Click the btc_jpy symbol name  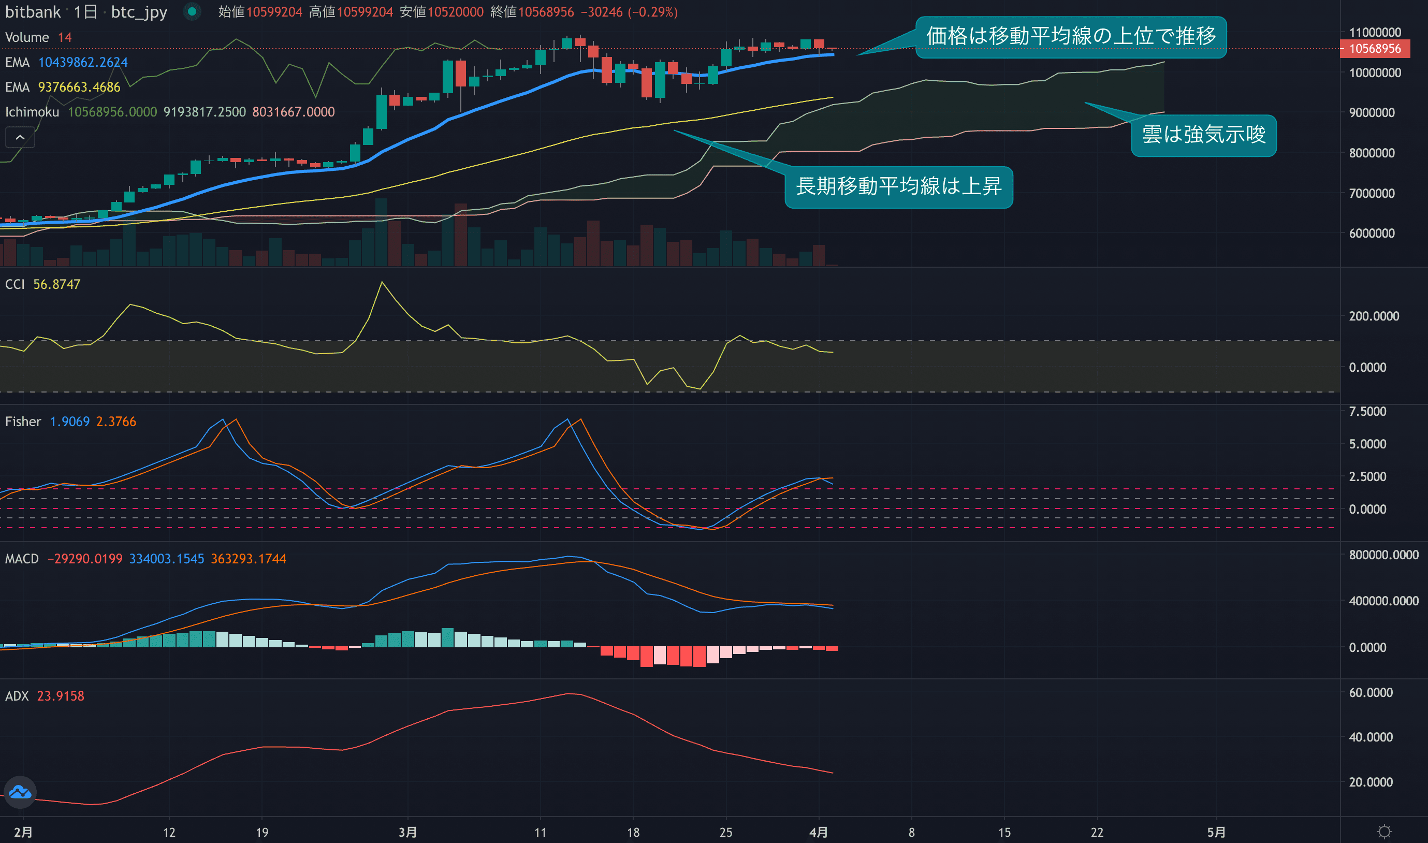click(x=139, y=12)
